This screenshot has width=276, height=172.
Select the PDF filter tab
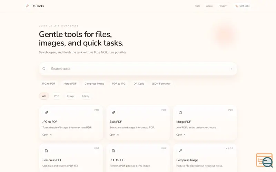click(56, 96)
